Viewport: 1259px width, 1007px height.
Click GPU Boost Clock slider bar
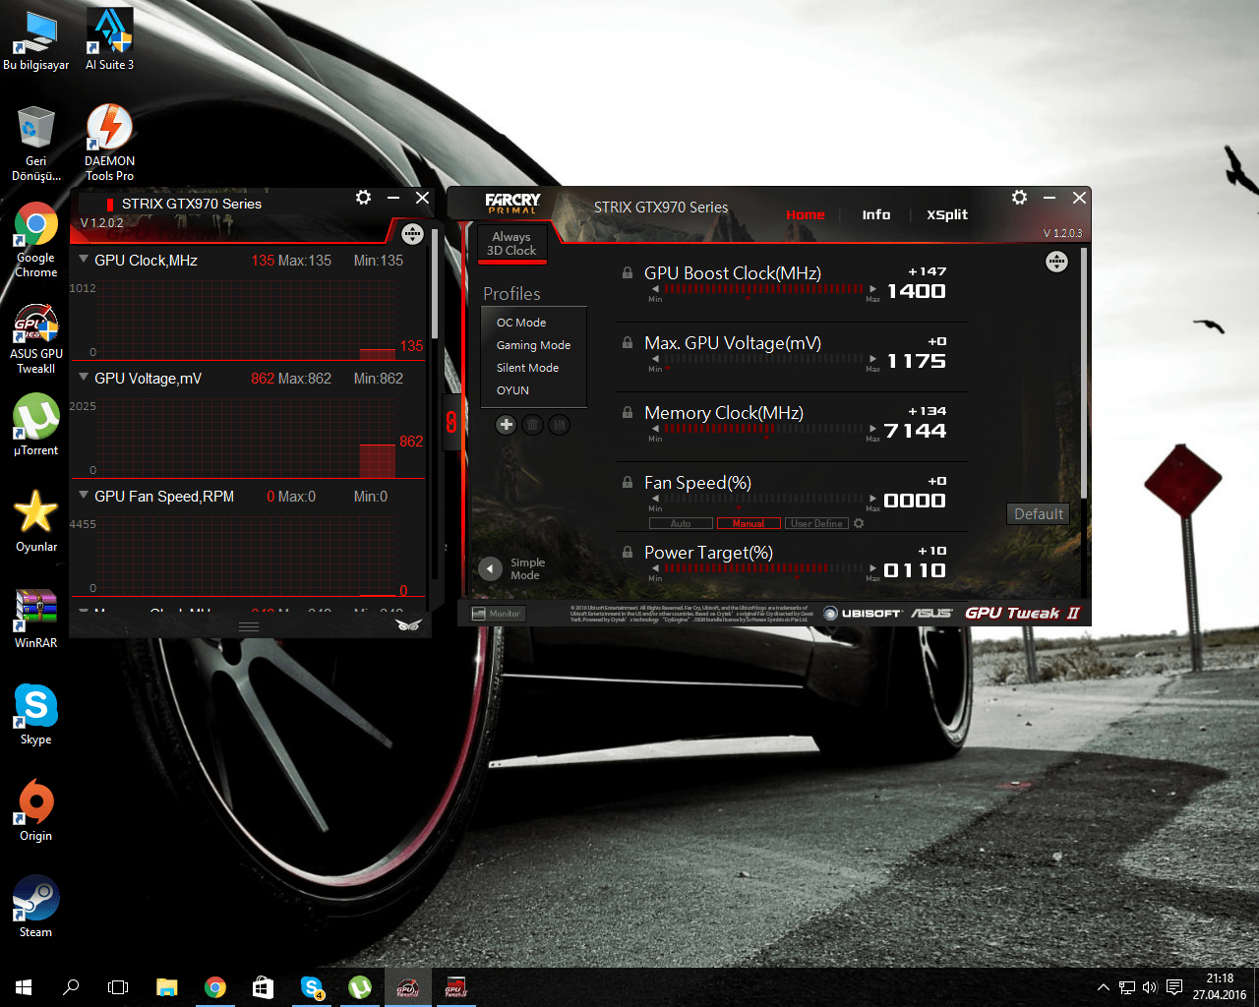tap(764, 289)
